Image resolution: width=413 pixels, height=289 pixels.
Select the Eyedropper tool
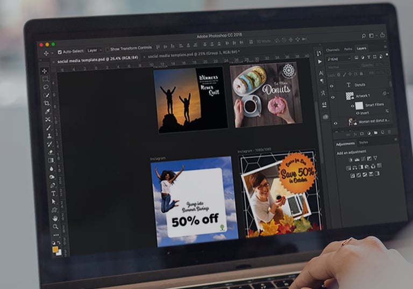click(x=47, y=111)
